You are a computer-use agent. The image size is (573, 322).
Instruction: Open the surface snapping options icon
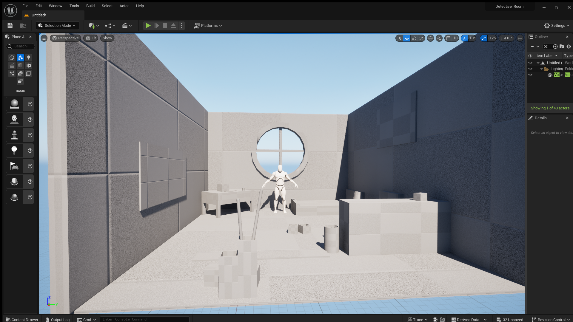click(x=439, y=38)
